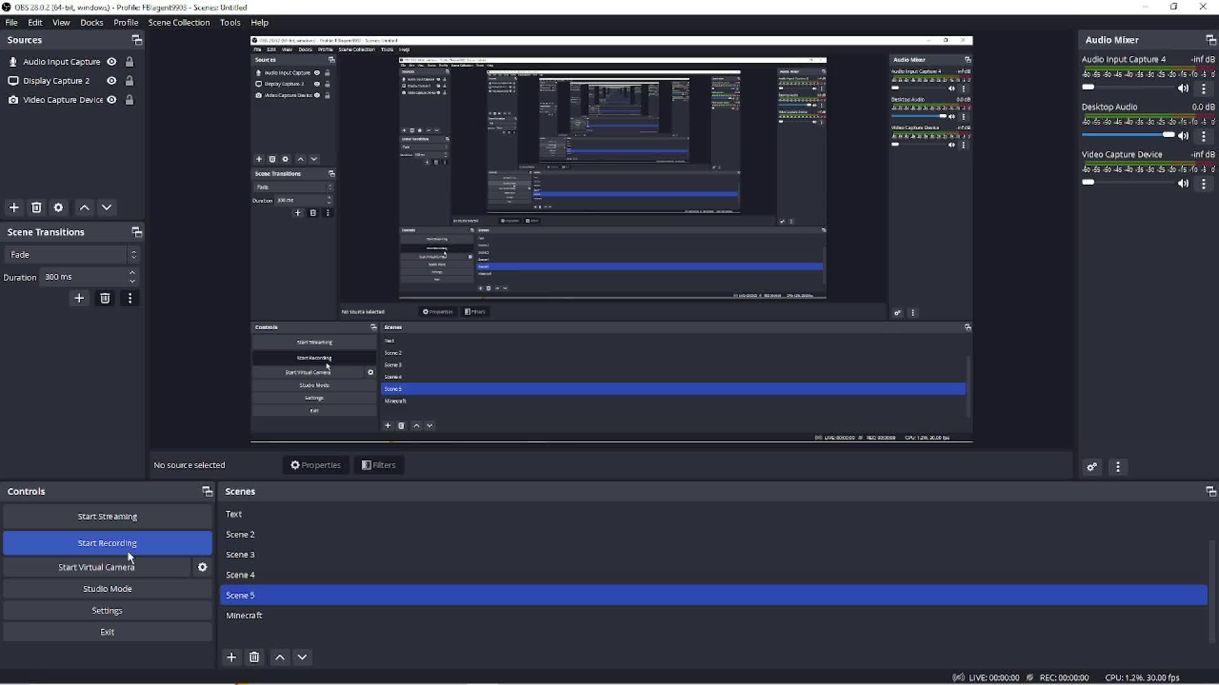Open Desktop Audio three-dot options menu
The image size is (1219, 685).
(1204, 136)
